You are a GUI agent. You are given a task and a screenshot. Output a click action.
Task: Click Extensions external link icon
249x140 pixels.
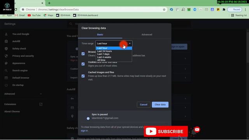pyautogui.click(x=41, y=104)
